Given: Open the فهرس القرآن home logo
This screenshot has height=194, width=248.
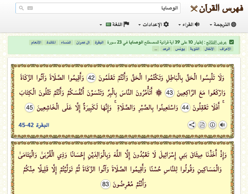Looking at the screenshot, I should (x=217, y=8).
